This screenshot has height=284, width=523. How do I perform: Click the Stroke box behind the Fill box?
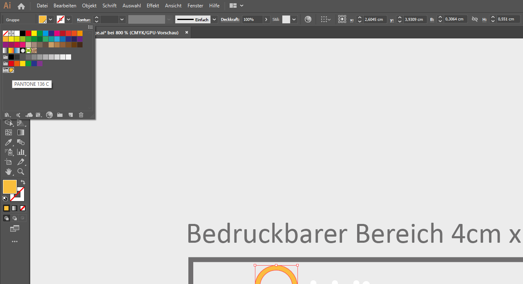(20, 197)
